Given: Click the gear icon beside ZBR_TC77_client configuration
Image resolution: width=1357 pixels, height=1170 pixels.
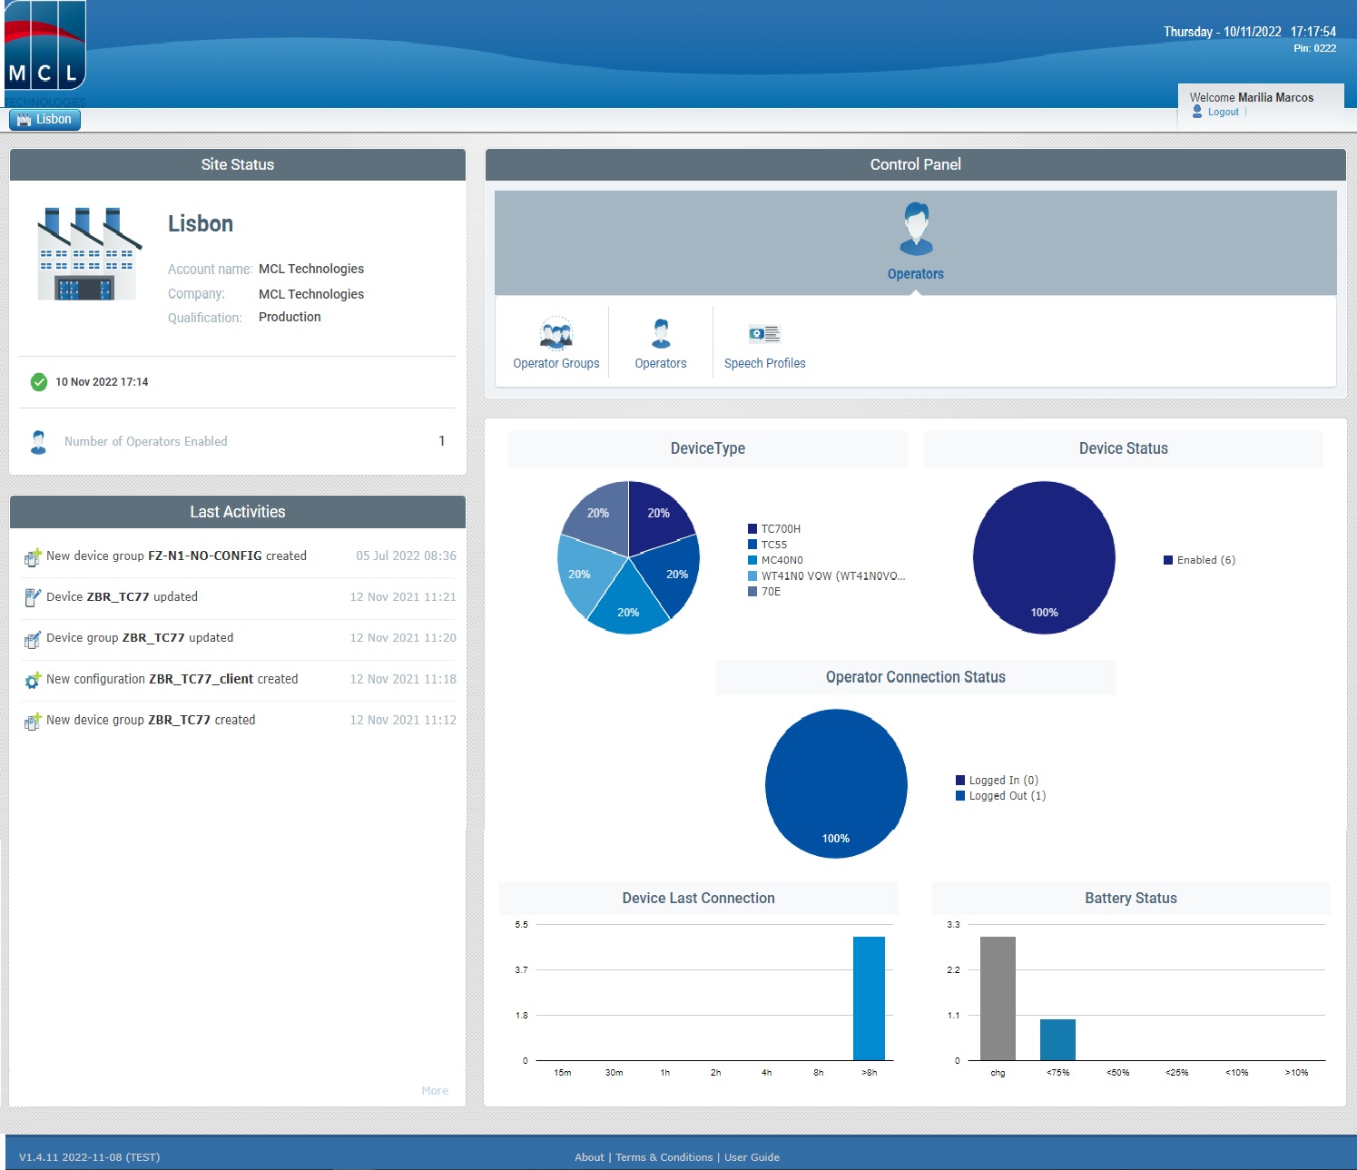Looking at the screenshot, I should pyautogui.click(x=33, y=679).
